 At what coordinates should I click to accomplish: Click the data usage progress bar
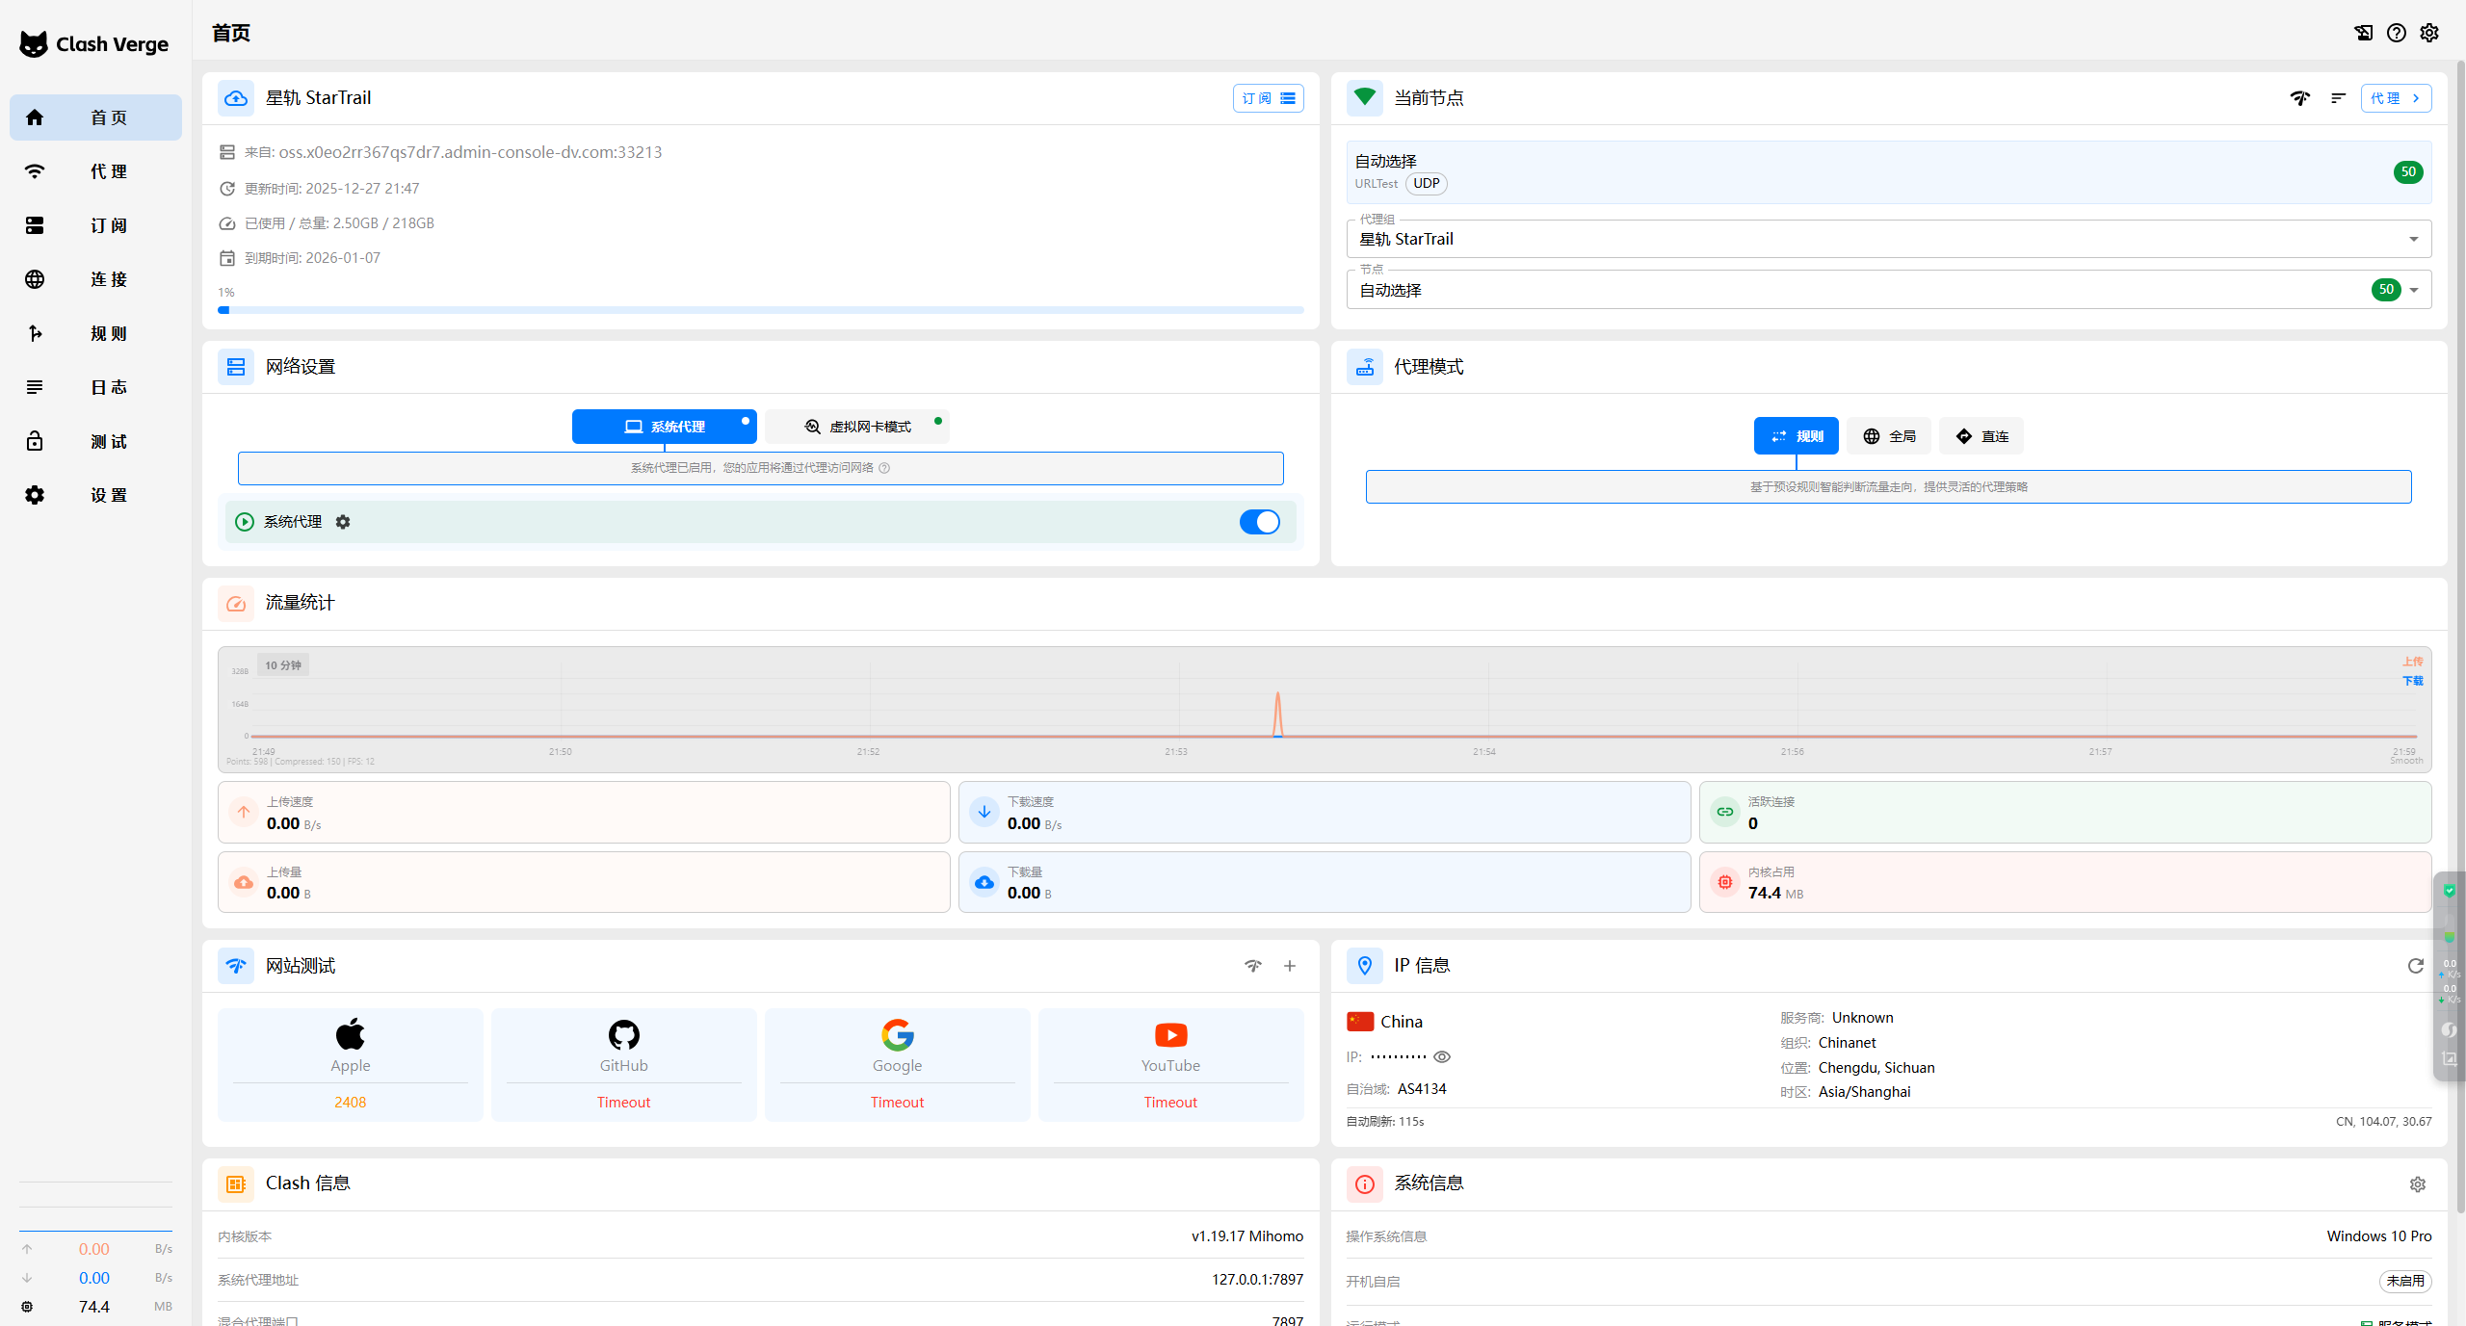point(760,310)
